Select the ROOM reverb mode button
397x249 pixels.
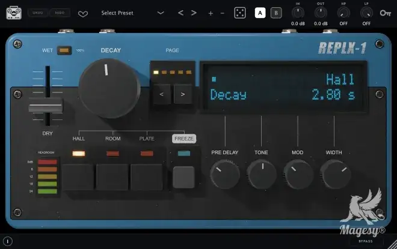(112, 177)
